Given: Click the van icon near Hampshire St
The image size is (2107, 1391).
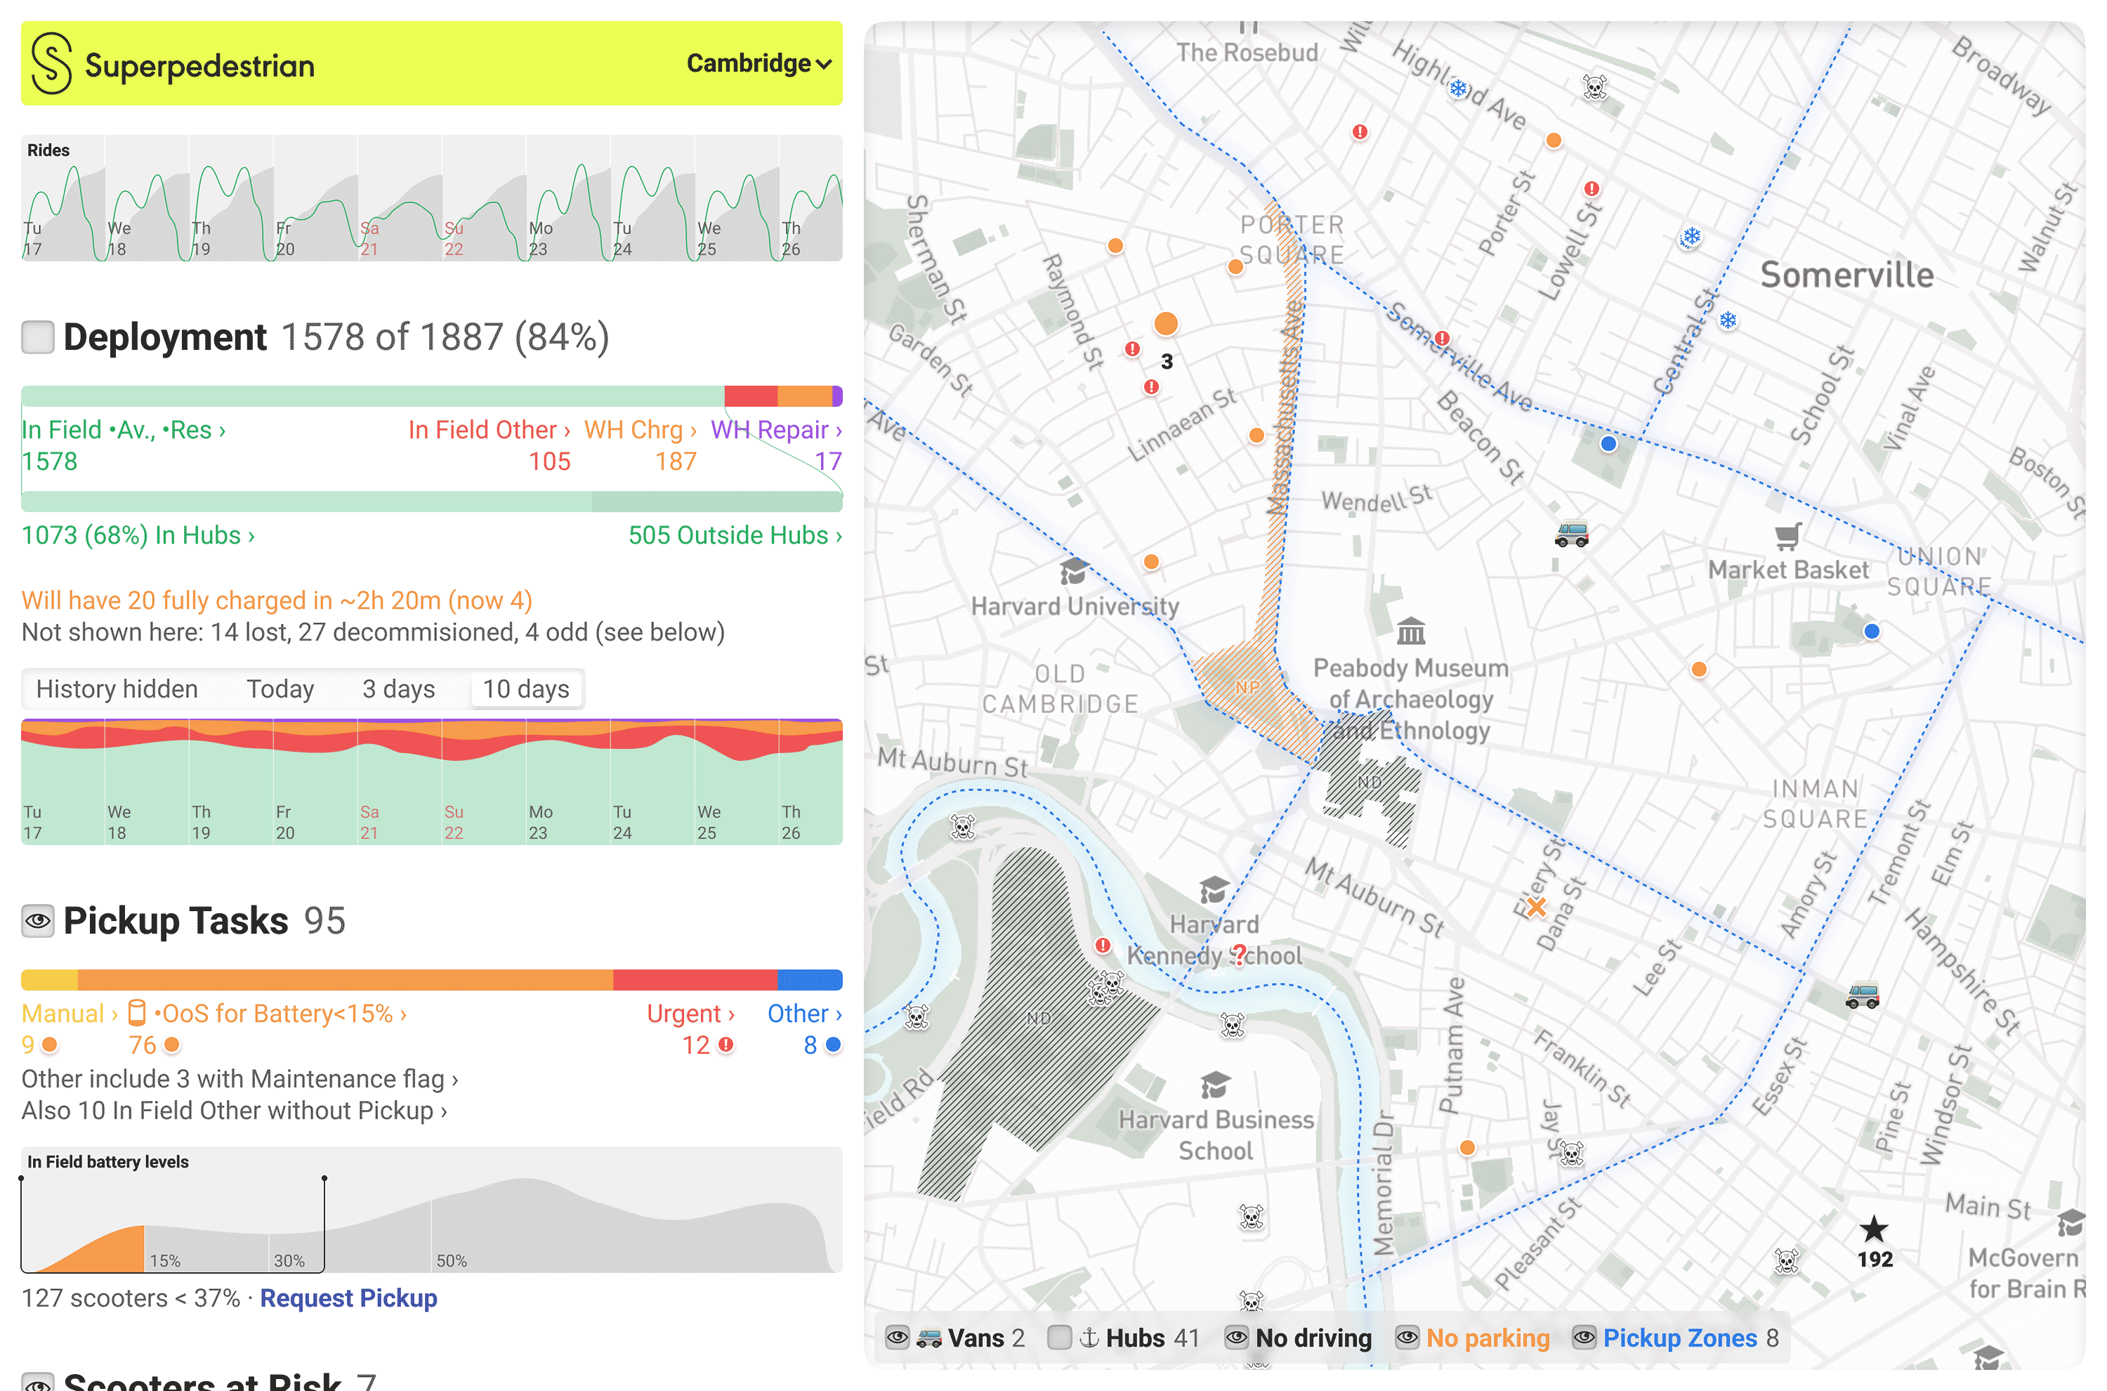Looking at the screenshot, I should [x=1863, y=995].
